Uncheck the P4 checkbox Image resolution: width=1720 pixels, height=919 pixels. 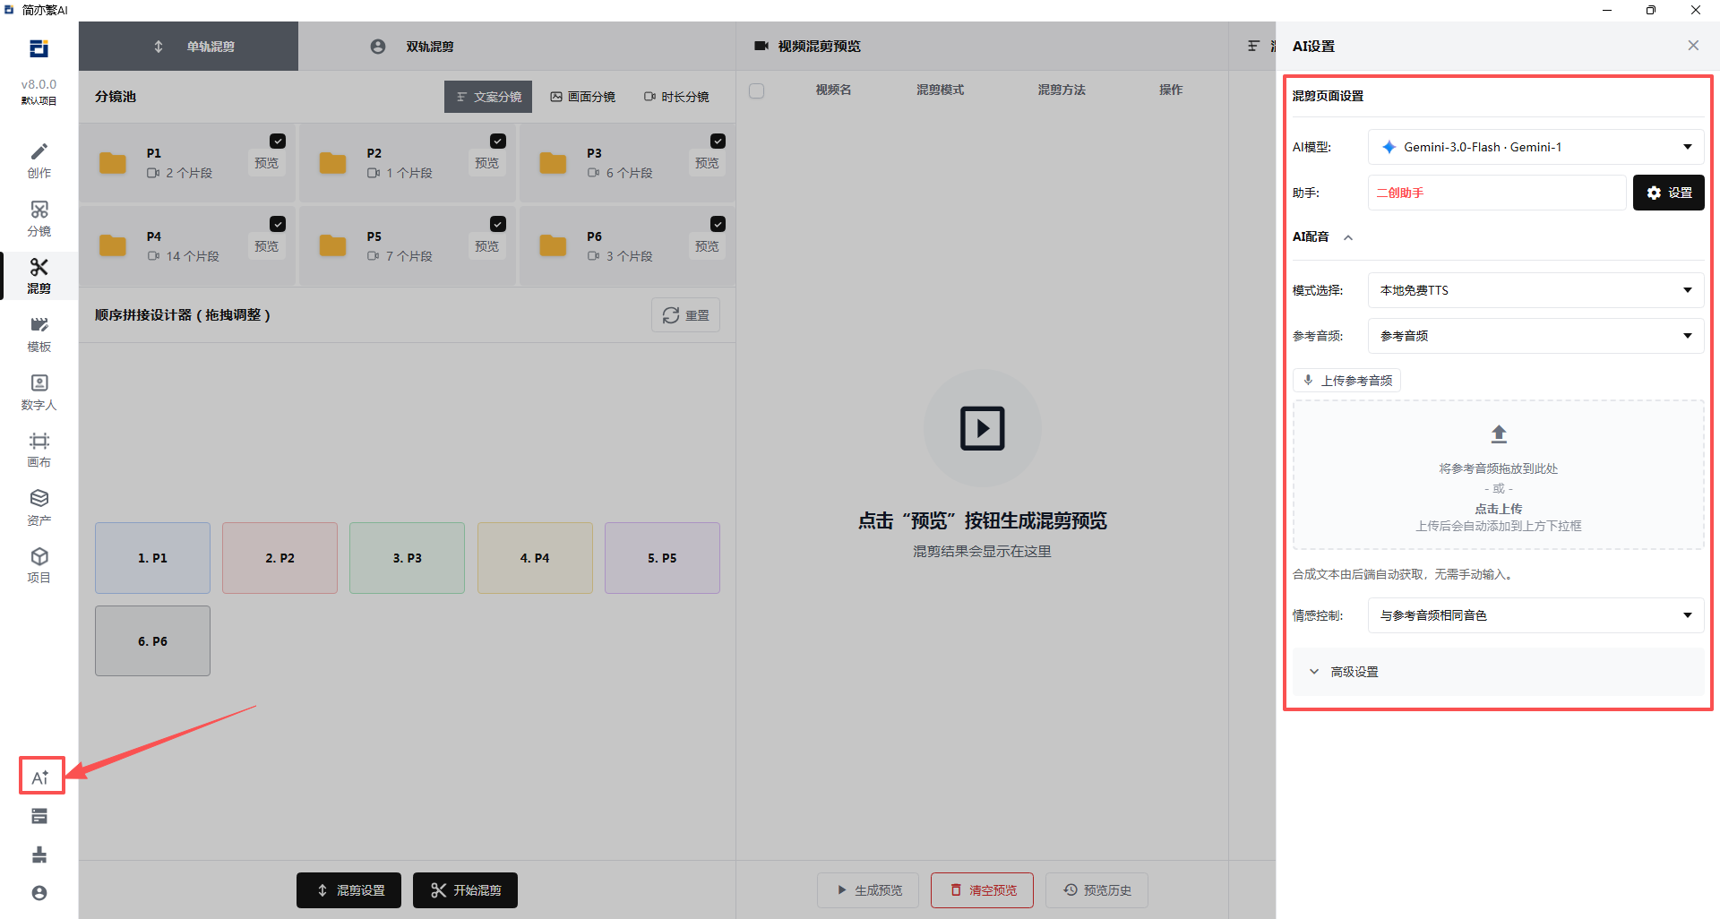278,224
